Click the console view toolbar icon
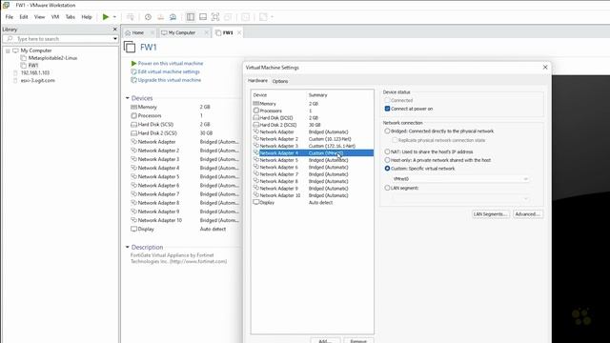 pos(246,17)
